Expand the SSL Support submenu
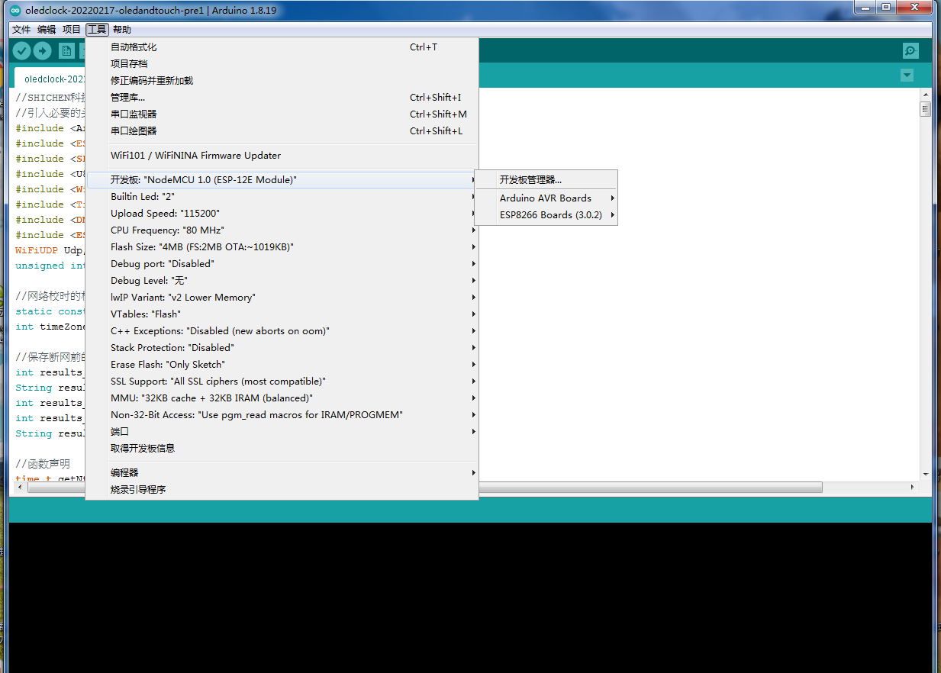The image size is (941, 673). 282,382
